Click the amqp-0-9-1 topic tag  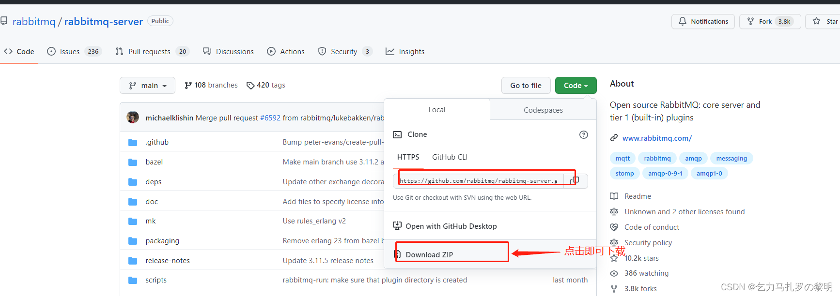pyautogui.click(x=665, y=174)
